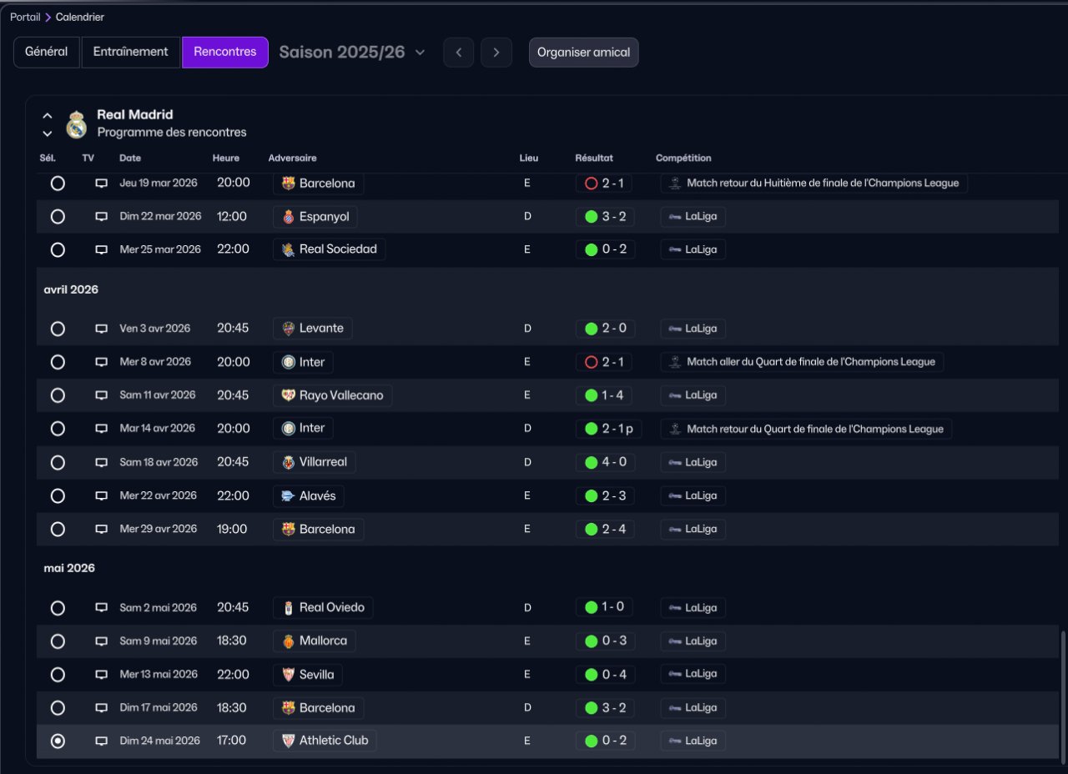This screenshot has width=1068, height=774.
Task: Select the Real Sociedad match radio button
Action: 58,249
